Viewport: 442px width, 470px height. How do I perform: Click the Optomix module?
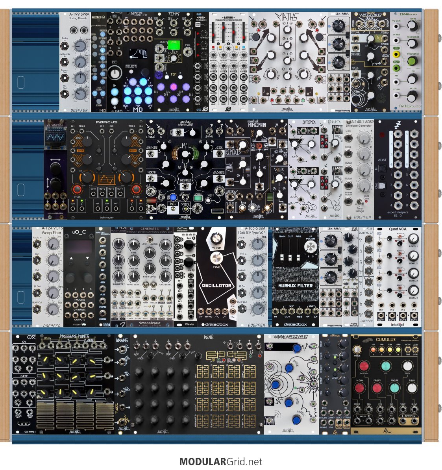click(303, 169)
